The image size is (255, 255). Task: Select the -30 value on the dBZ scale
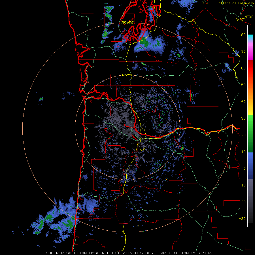click(x=242, y=219)
